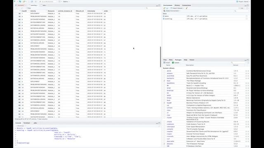Click the Packages pane refresh icon
The width and height of the screenshot is (264, 148).
(x=248, y=62)
